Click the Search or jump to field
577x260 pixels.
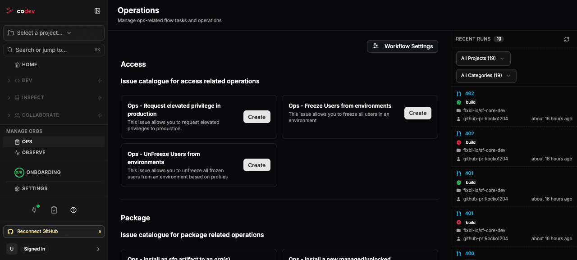(x=54, y=50)
